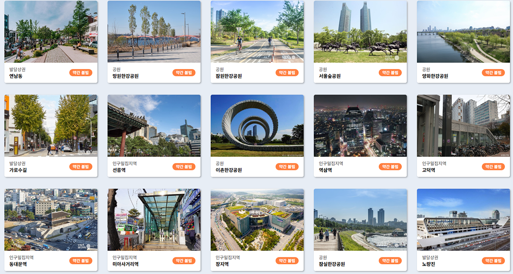Open the 고덕역 station entrance image
513x274 pixels.
[463, 126]
